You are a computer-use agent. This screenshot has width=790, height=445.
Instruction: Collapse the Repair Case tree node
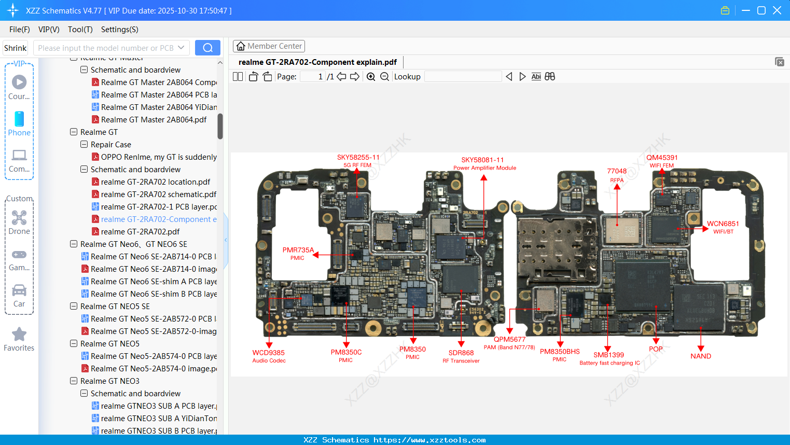(84, 145)
